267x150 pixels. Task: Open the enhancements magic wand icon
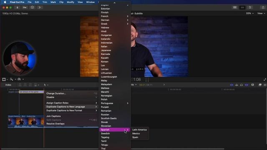coord(11,79)
